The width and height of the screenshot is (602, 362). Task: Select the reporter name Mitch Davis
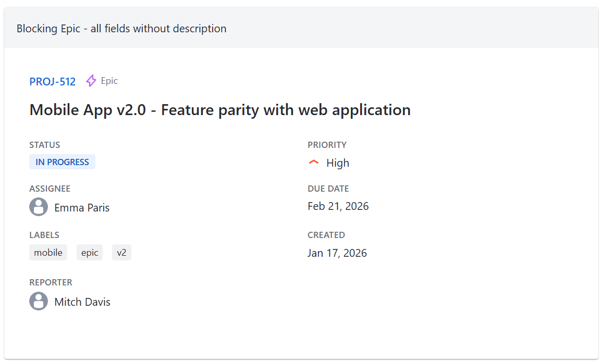tap(82, 302)
